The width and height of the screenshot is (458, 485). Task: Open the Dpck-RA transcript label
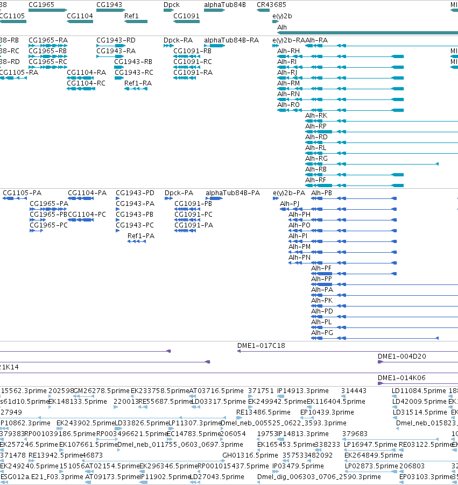178,40
